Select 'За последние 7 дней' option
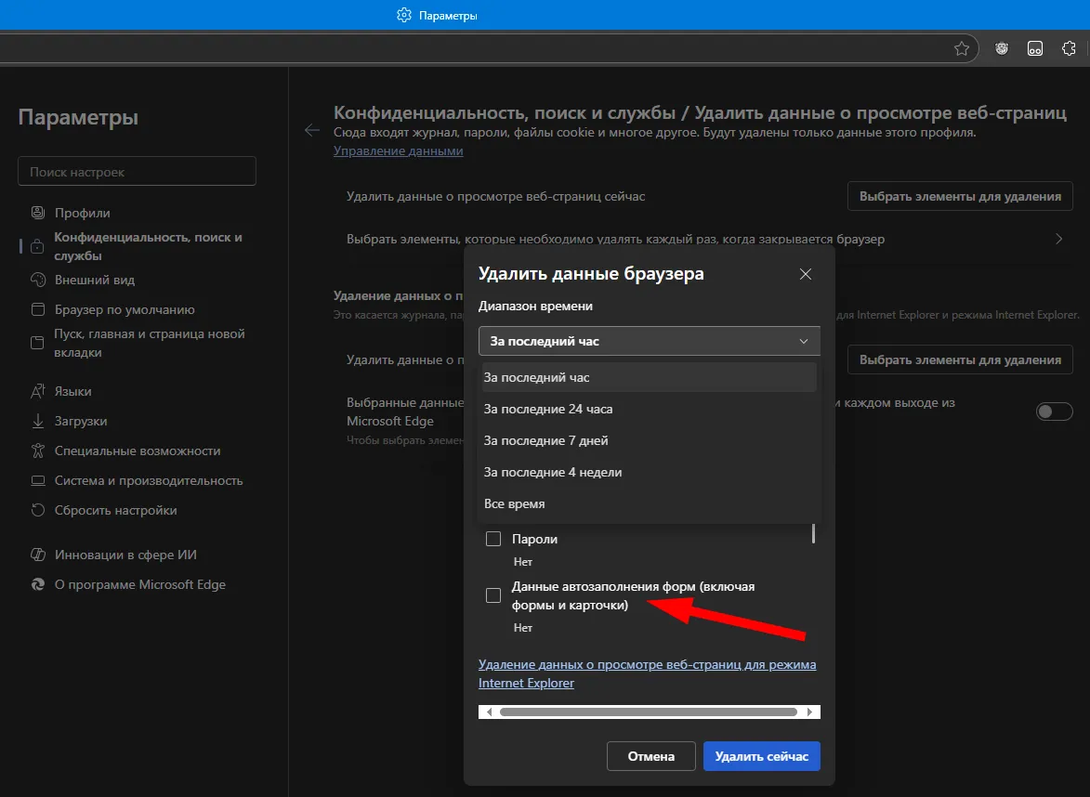Screen dimensions: 1090x797 pos(546,440)
